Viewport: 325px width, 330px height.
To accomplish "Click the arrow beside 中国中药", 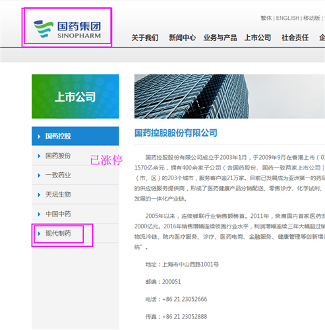I will [x=39, y=214].
